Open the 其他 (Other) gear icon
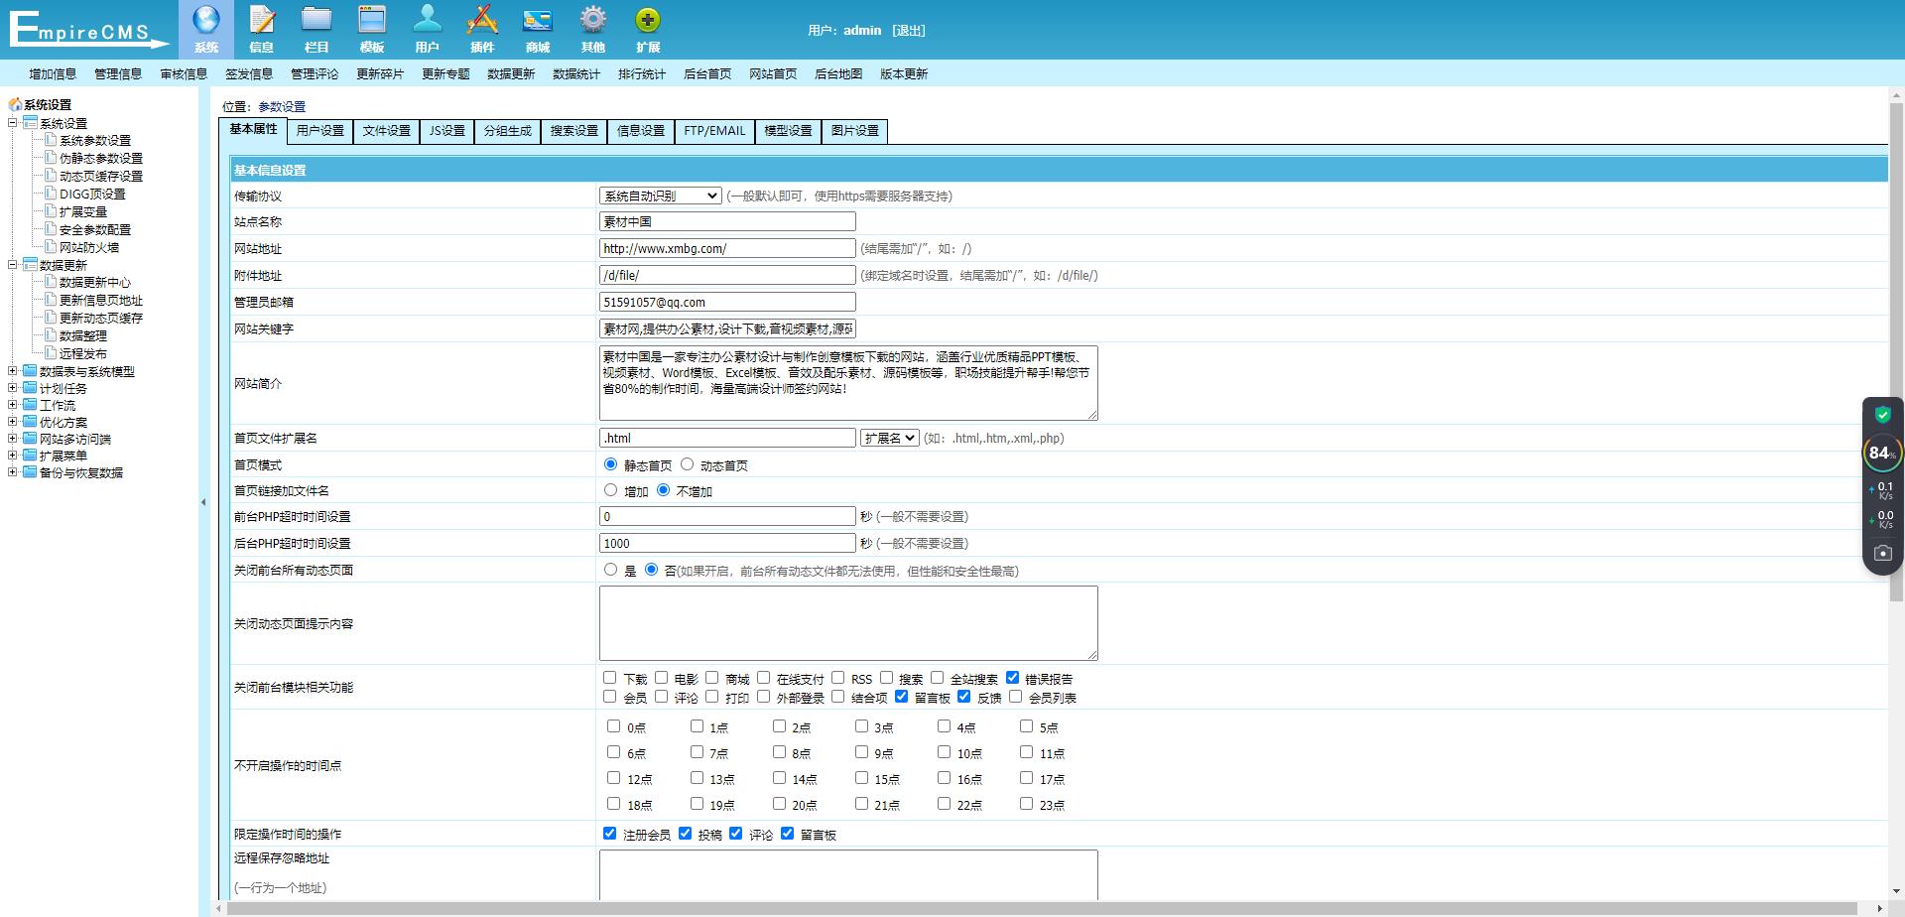Image resolution: width=1905 pixels, height=917 pixels. click(592, 21)
